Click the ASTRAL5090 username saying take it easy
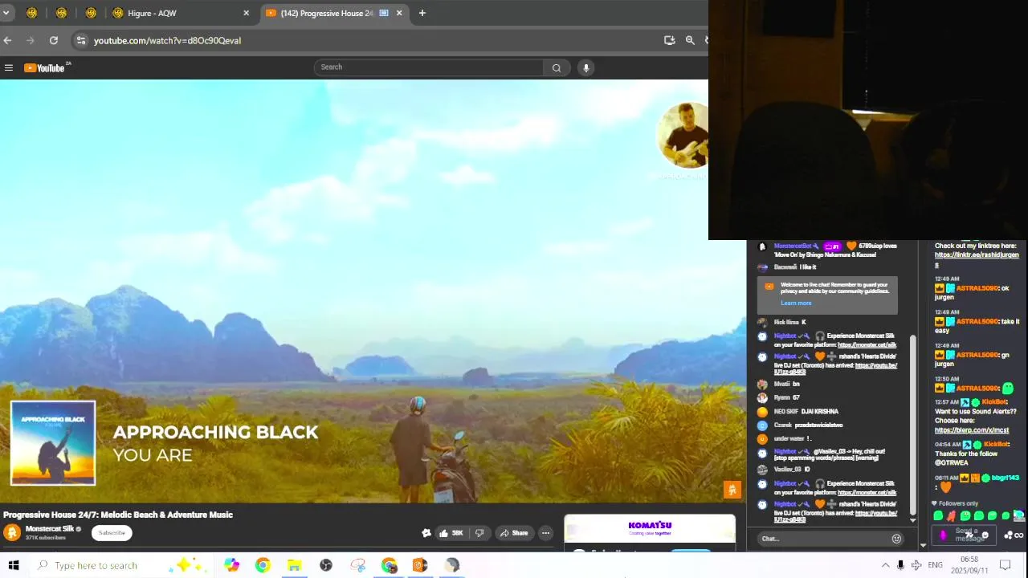Screen dimensions: 1028x578 [x=977, y=322]
